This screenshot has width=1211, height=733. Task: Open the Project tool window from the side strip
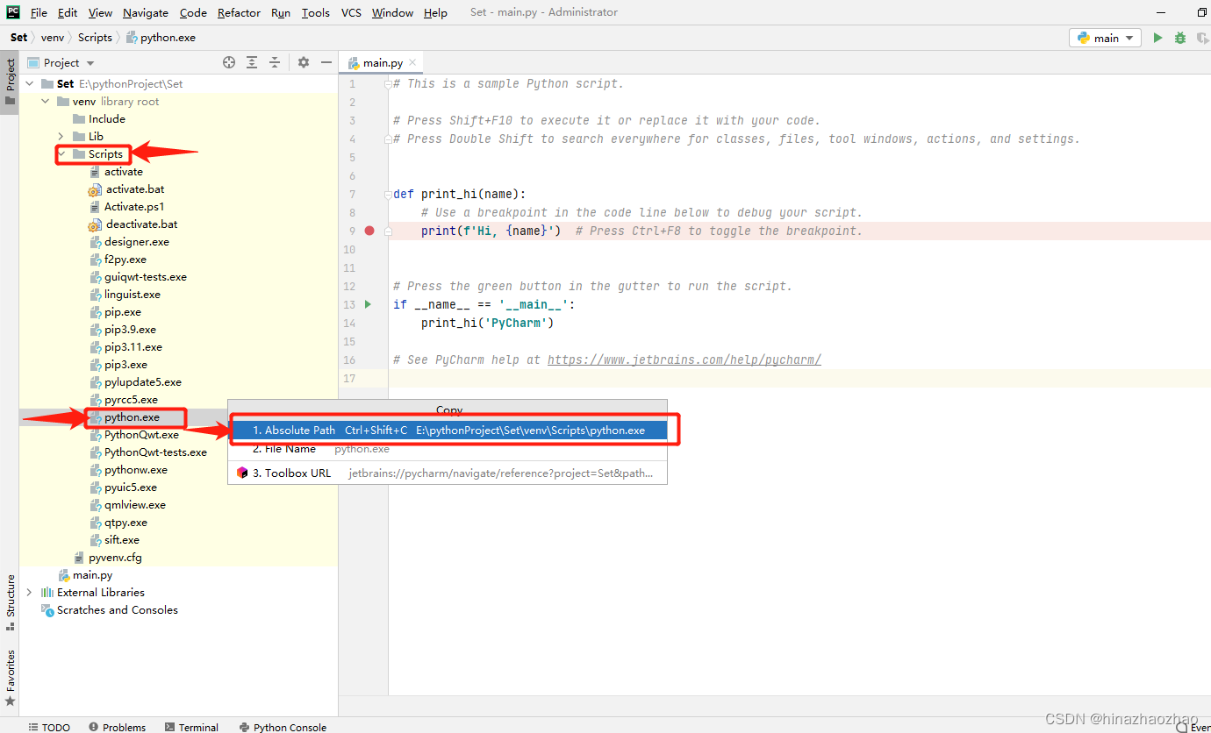(x=10, y=81)
